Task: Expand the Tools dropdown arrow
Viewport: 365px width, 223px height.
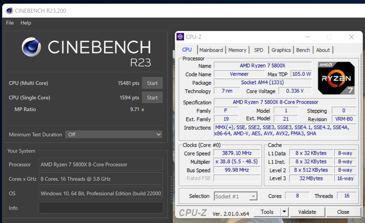Action: point(284,212)
